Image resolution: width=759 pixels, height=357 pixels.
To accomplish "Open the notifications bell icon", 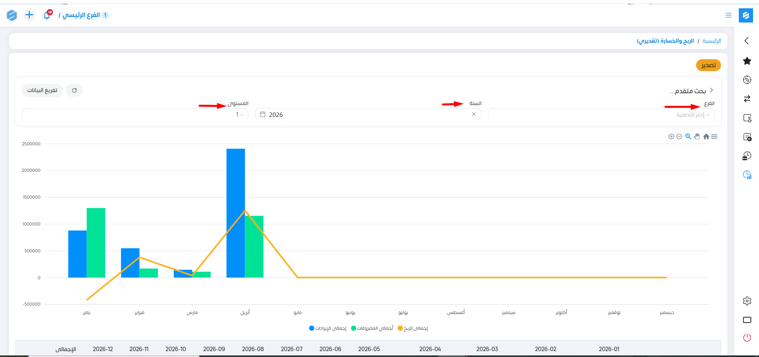I will (47, 15).
